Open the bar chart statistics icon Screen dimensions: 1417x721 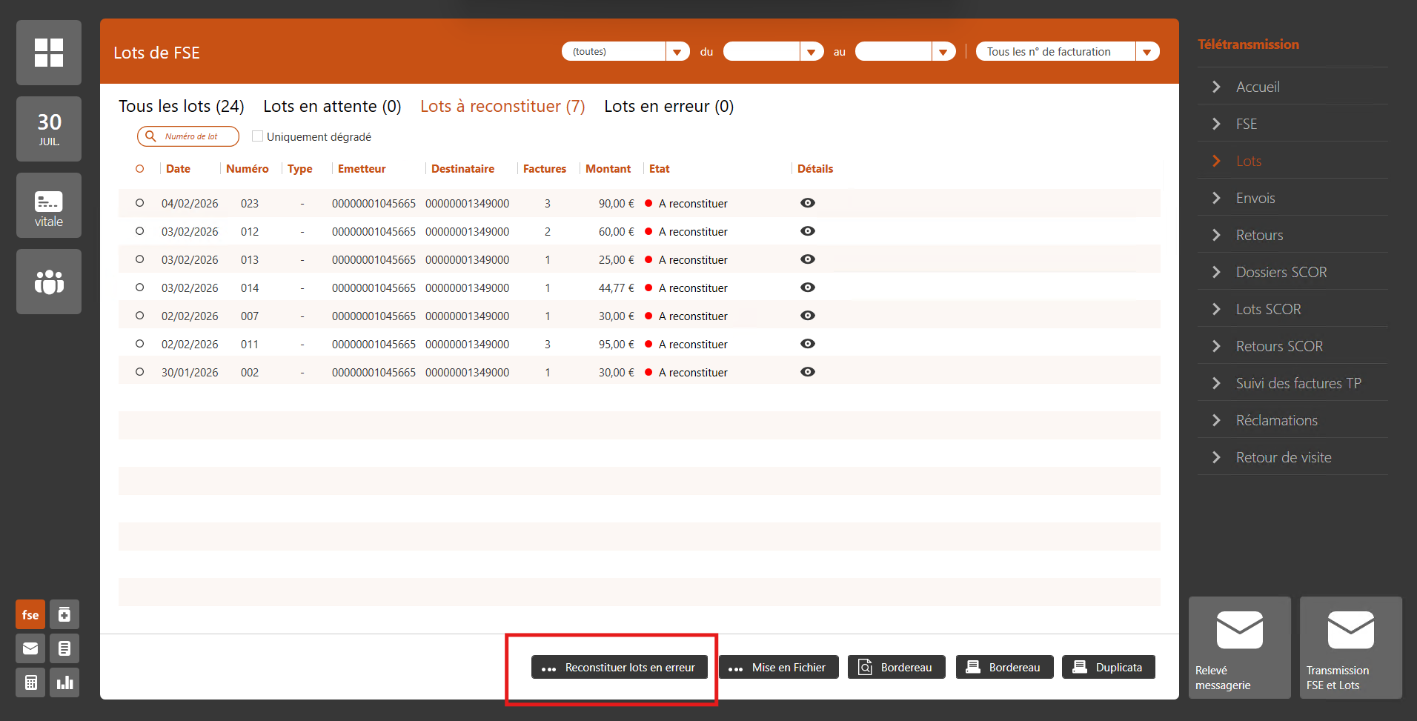pos(64,682)
